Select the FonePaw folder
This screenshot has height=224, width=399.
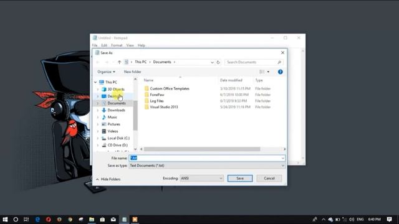coord(156,95)
